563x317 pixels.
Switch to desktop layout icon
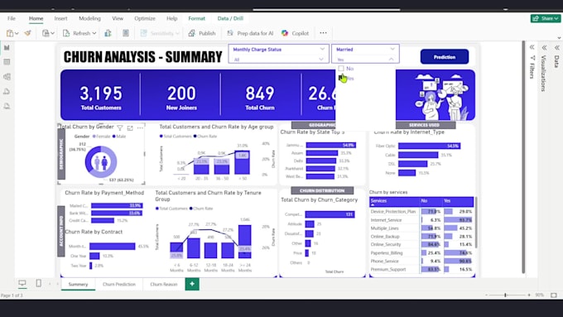22,283
